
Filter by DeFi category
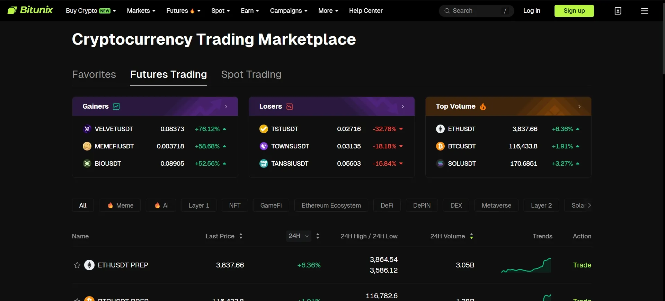(x=387, y=206)
